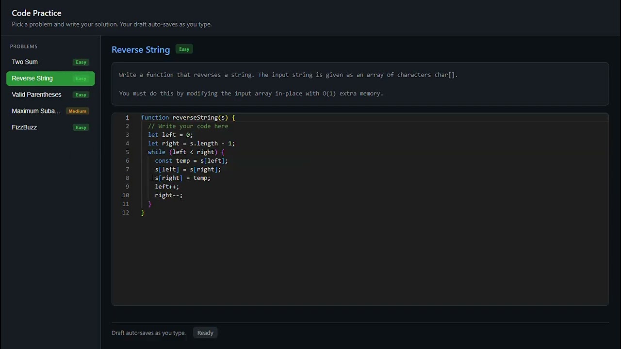Click the 'while (left < right) {' line
621x349 pixels.
coord(186,152)
